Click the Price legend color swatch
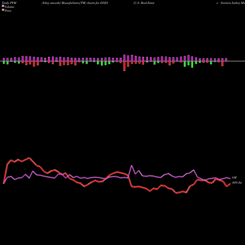245x245 pixels. coord(3,10)
